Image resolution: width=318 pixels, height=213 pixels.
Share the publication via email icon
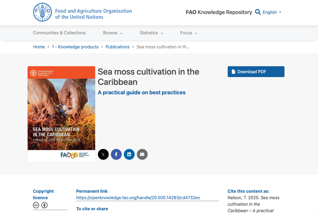pos(142,154)
